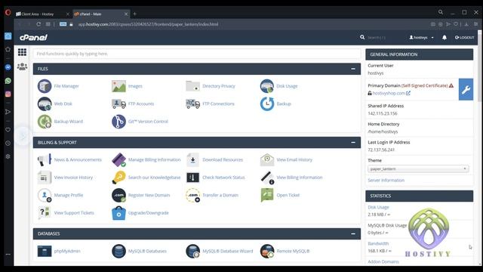
Task: Click the Download Resources icon
Action: tap(193, 159)
